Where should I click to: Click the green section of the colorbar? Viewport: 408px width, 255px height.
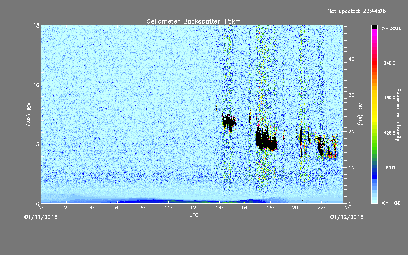[374, 146]
